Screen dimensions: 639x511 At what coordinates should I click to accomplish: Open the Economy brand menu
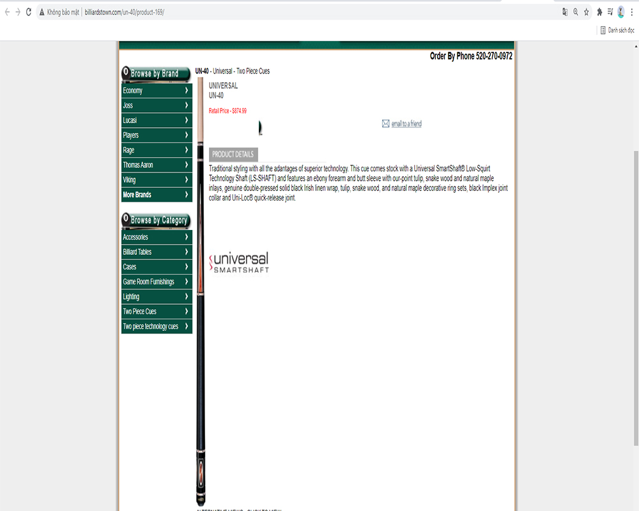157,91
